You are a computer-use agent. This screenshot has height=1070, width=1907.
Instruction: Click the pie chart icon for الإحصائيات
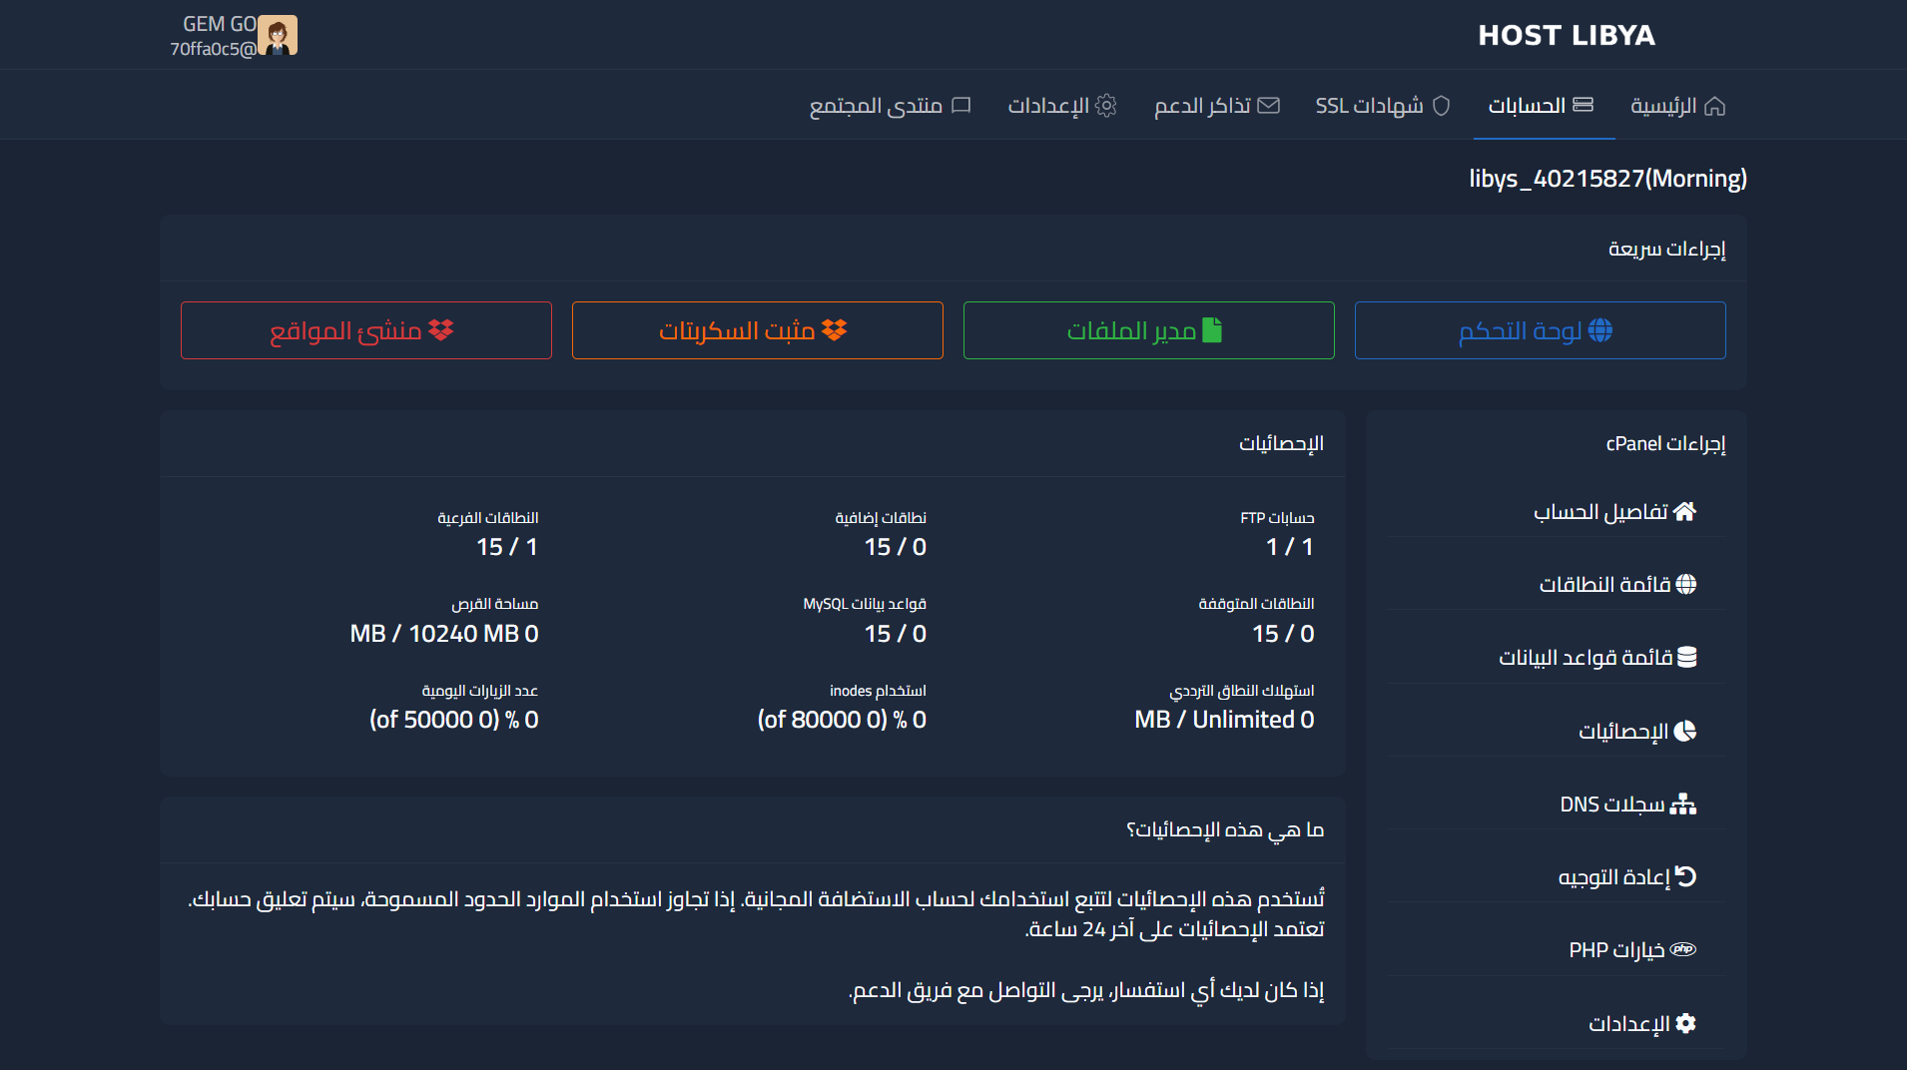[1687, 730]
